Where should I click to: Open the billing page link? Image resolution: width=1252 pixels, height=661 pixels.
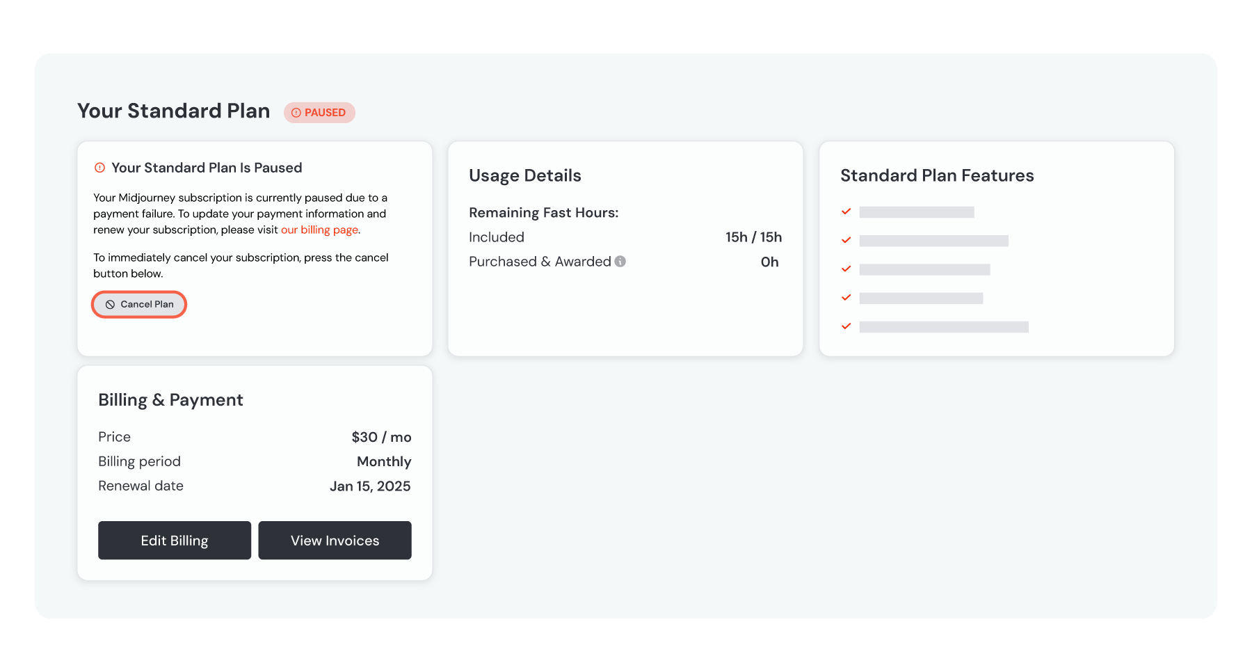coord(319,230)
